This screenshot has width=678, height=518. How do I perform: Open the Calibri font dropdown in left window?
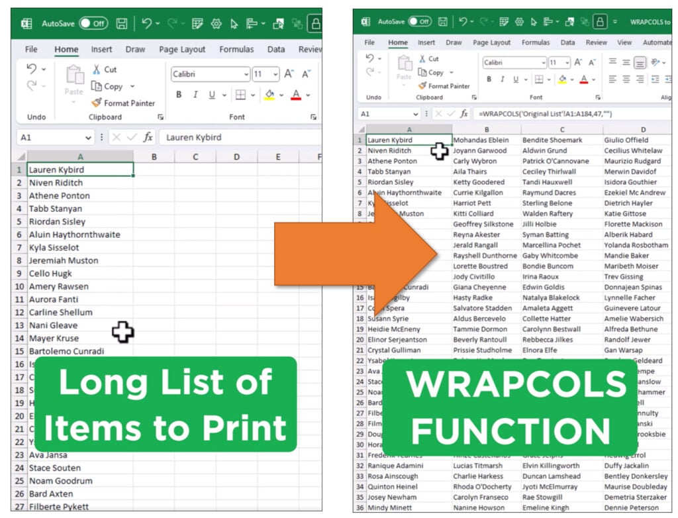[246, 75]
